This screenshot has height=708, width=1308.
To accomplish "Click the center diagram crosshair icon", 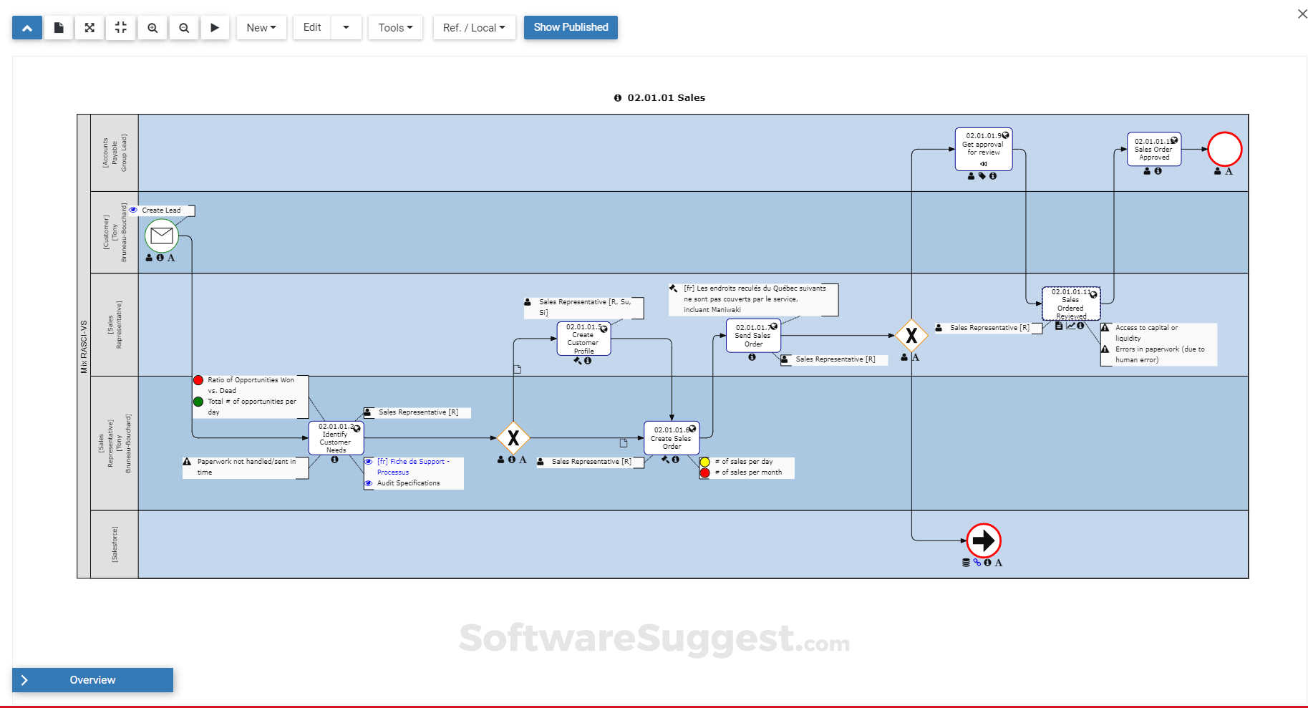I will click(120, 27).
